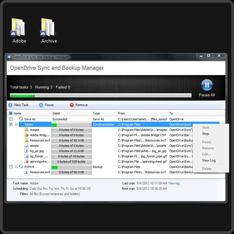The width and height of the screenshot is (234, 234).
Task: Click the Succeeded state cell
Action: click(60, 119)
